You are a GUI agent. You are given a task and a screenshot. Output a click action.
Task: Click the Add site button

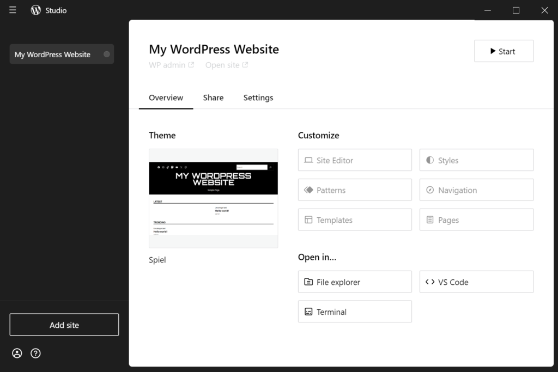click(x=64, y=324)
